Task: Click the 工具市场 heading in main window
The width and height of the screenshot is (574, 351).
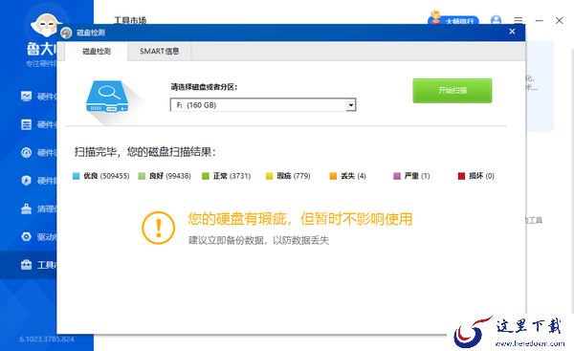Action: [130, 20]
